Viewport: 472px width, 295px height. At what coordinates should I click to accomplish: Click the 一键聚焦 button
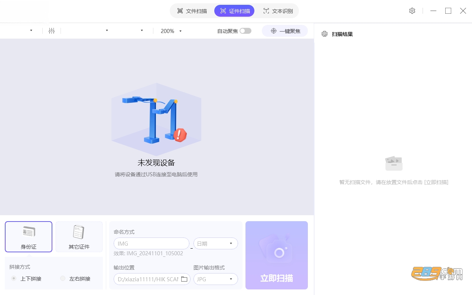pyautogui.click(x=285, y=31)
